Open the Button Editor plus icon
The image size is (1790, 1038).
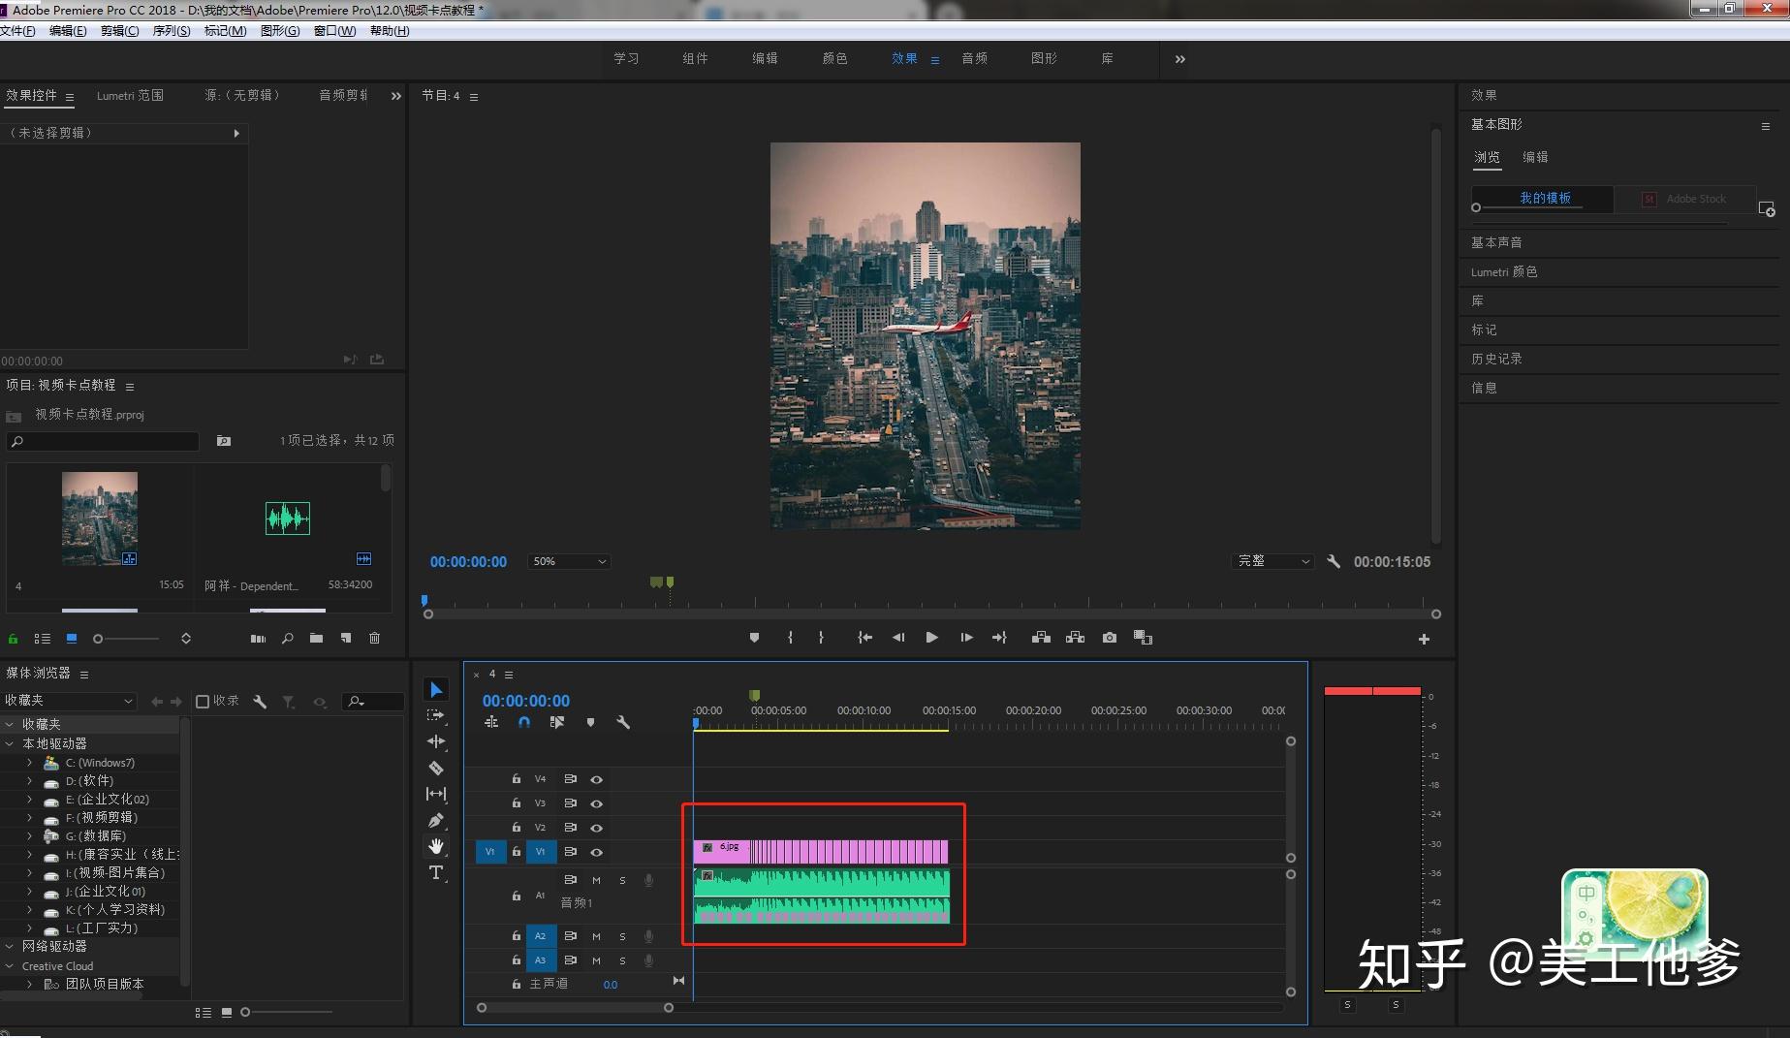click(1424, 639)
